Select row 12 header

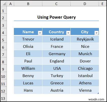pyautogui.click(x=3, y=91)
